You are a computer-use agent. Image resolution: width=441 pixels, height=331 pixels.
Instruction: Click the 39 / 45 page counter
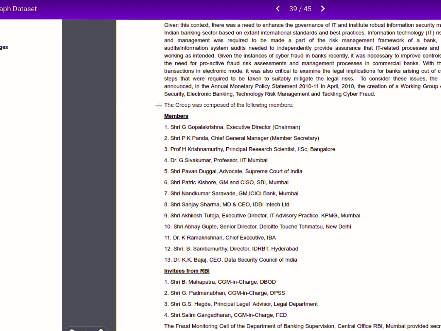pos(300,9)
